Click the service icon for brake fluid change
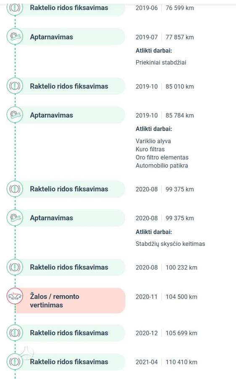This screenshot has width=236, height=379. [x=15, y=218]
